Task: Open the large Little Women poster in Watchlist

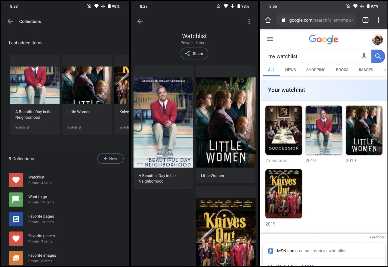Action: (226, 122)
